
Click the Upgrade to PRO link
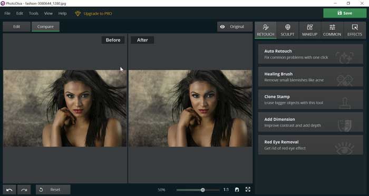point(98,14)
